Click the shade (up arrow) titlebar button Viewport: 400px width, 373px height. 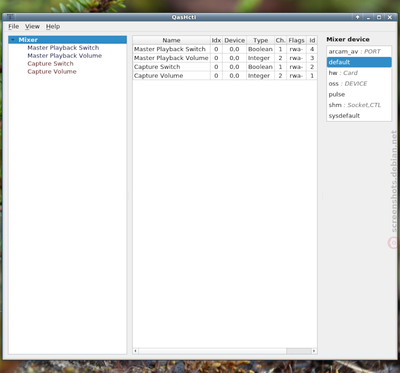(x=357, y=17)
